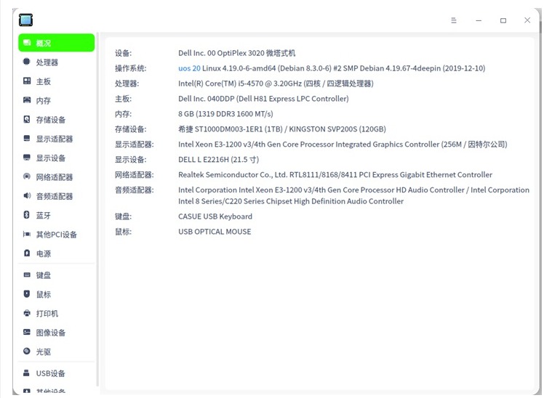Screen dimensions: 544x398
Task: Go to 内存 category
Action: pyautogui.click(x=44, y=100)
